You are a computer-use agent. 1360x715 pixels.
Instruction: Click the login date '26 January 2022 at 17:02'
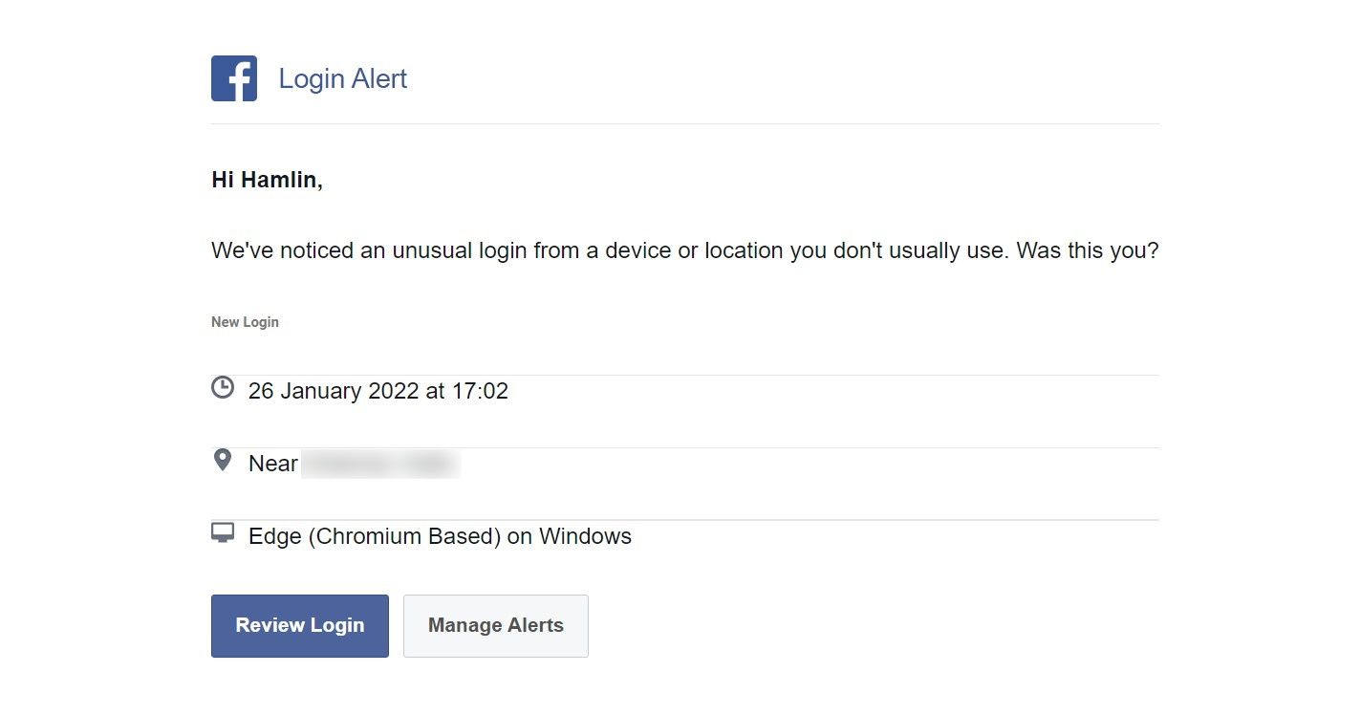(x=378, y=390)
